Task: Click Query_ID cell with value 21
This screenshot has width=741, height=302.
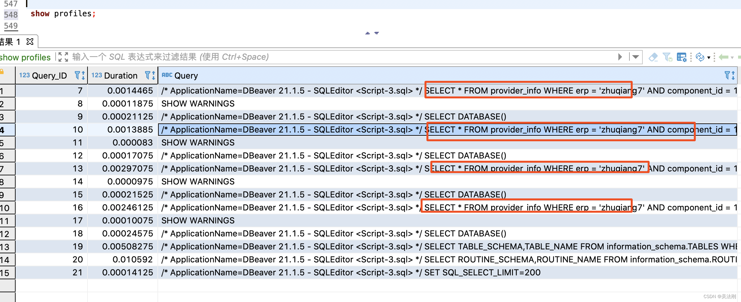Action: click(51, 272)
